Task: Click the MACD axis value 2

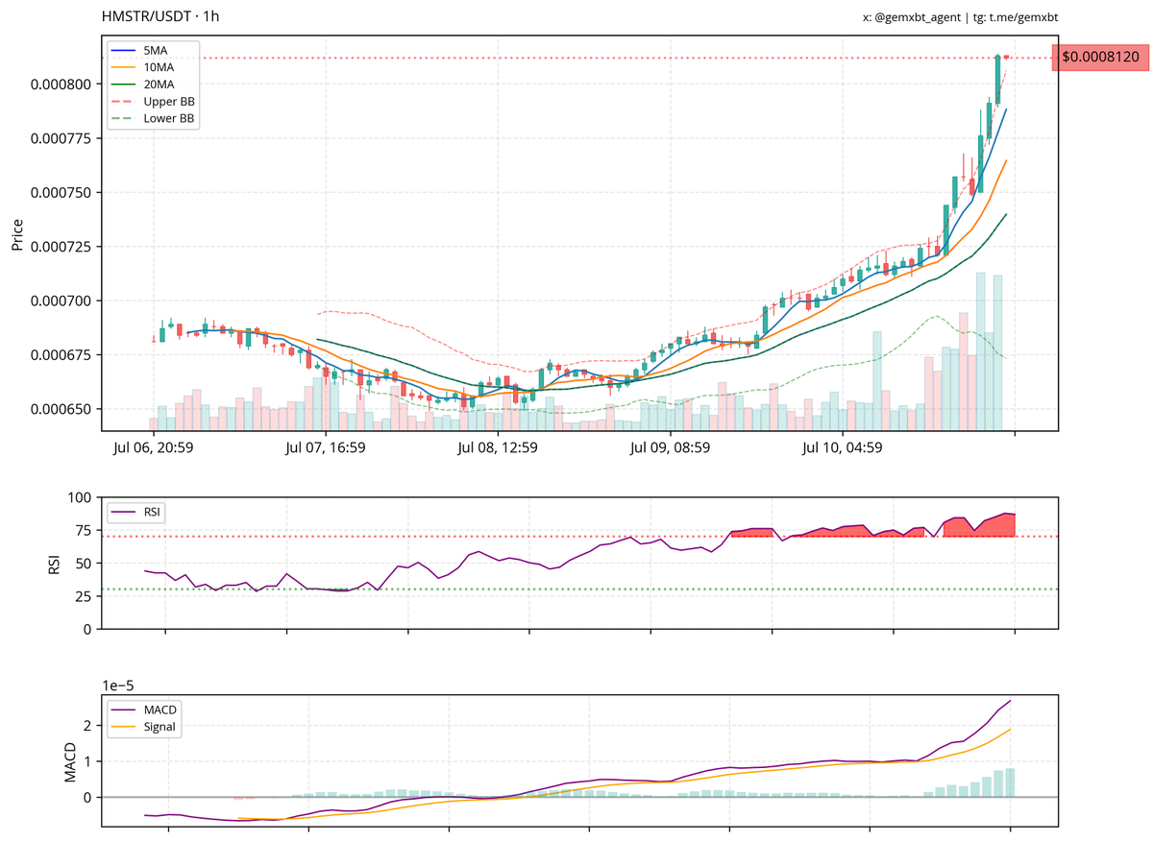Action: pyautogui.click(x=87, y=726)
